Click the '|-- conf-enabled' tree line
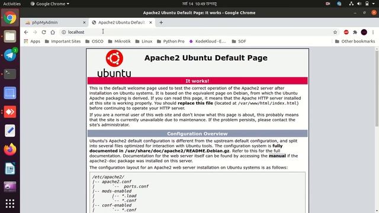 [x=112, y=205]
